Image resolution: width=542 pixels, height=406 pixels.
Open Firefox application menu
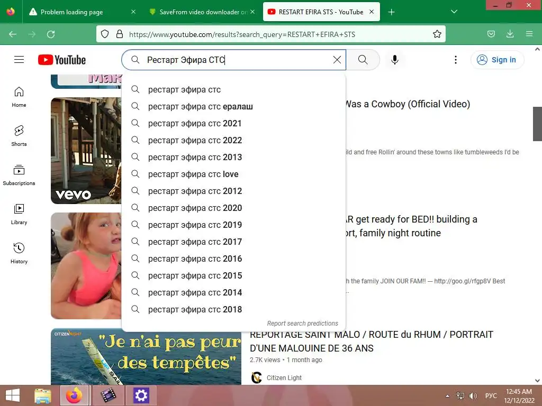coord(529,34)
